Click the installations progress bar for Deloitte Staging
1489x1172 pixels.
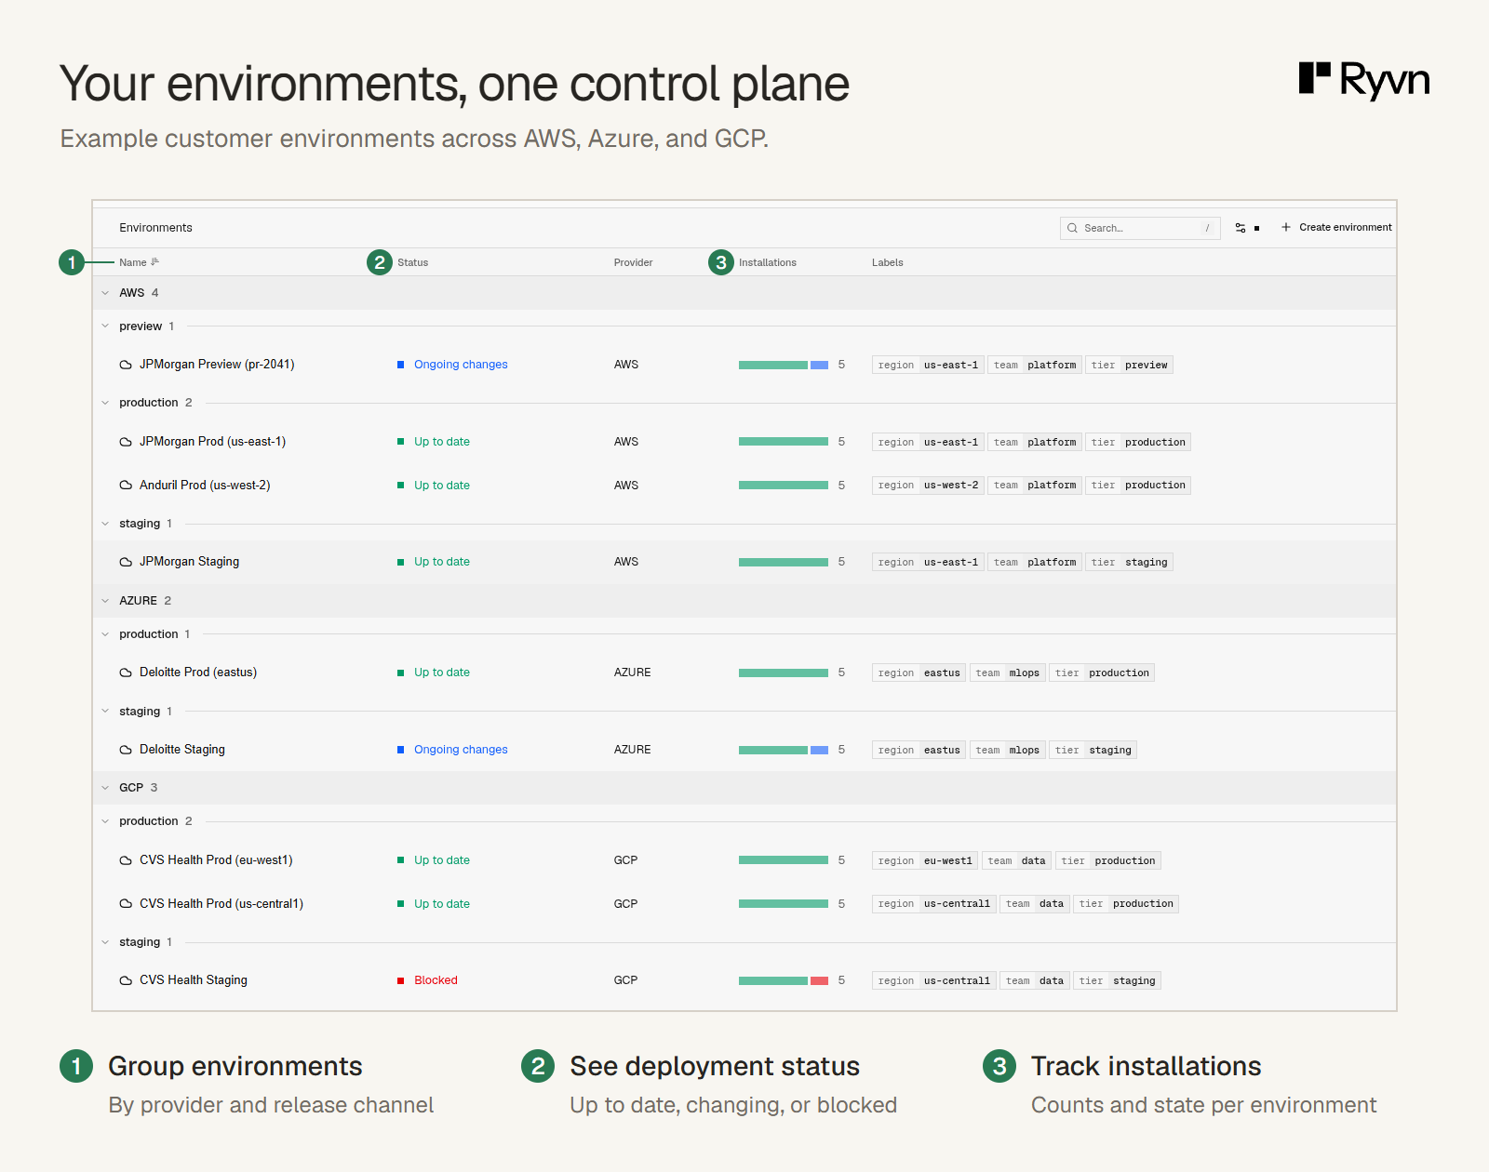tap(784, 750)
